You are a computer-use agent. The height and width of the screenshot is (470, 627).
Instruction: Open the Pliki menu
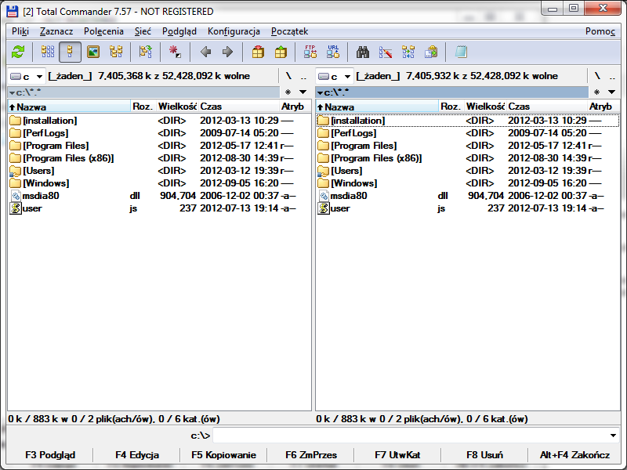pos(20,31)
